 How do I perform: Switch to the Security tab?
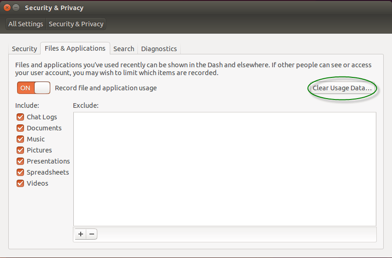click(24, 49)
